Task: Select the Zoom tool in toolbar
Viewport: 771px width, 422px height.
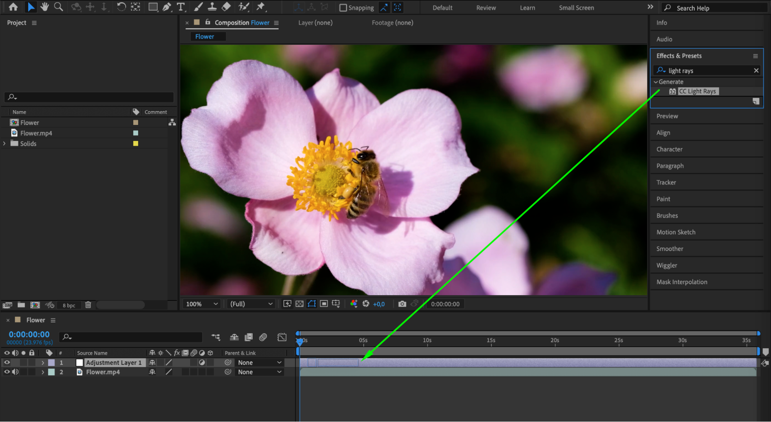Action: pos(58,7)
